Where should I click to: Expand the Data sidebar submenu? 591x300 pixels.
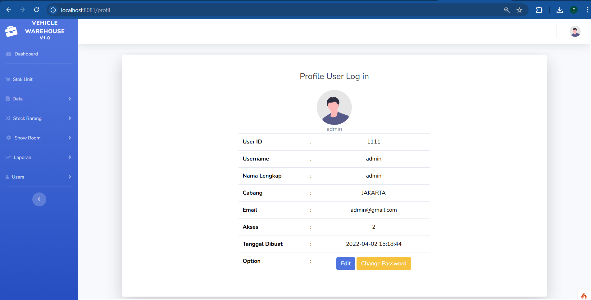coord(39,99)
